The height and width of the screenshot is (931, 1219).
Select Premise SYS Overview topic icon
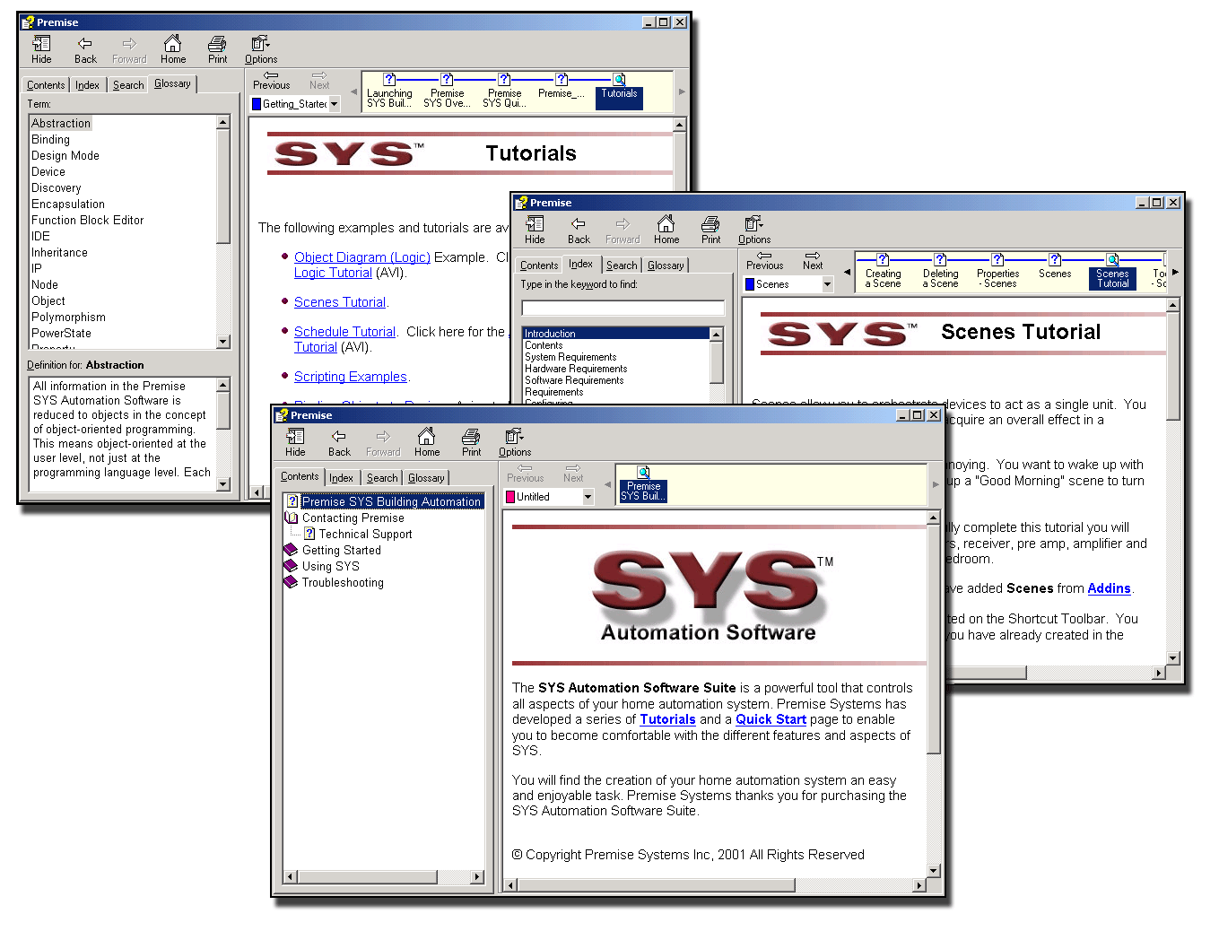447,91
